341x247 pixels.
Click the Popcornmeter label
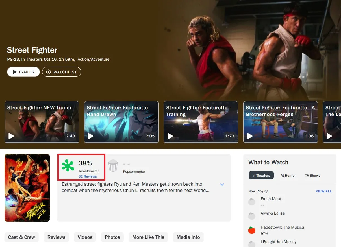pos(134,171)
